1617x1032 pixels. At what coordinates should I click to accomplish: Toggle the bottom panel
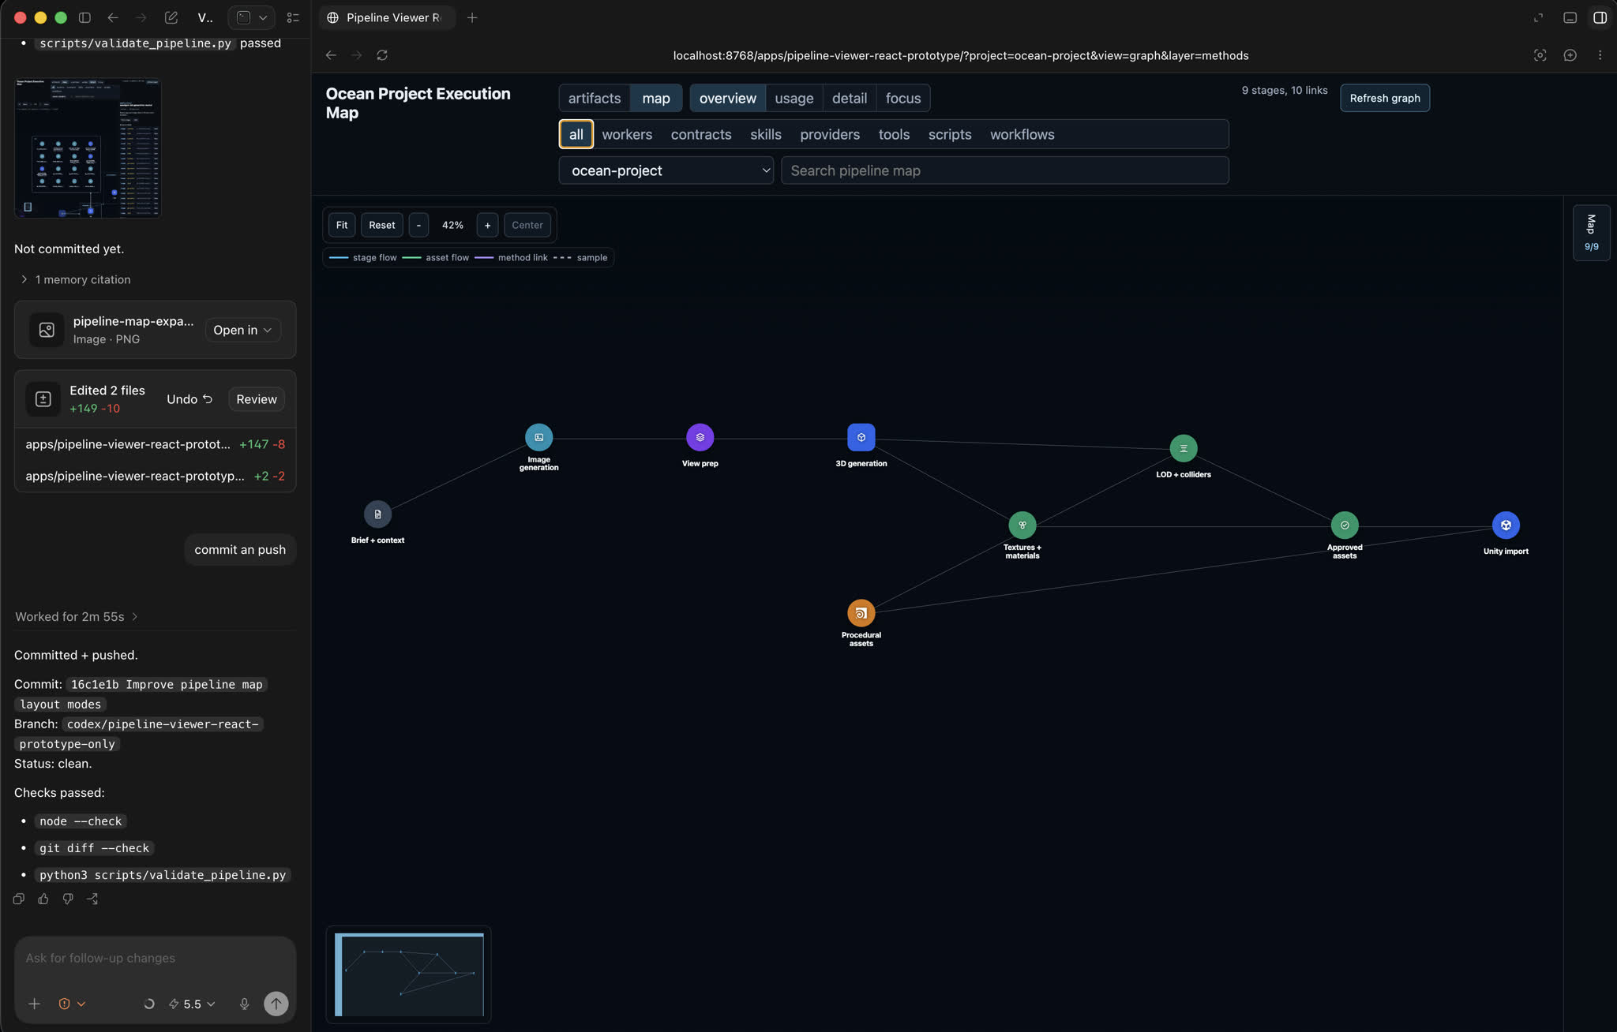click(1570, 17)
